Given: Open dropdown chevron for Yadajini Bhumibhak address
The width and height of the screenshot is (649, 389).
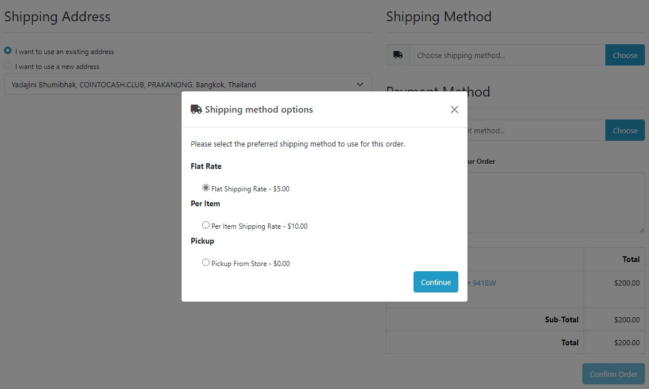Looking at the screenshot, I should point(360,84).
